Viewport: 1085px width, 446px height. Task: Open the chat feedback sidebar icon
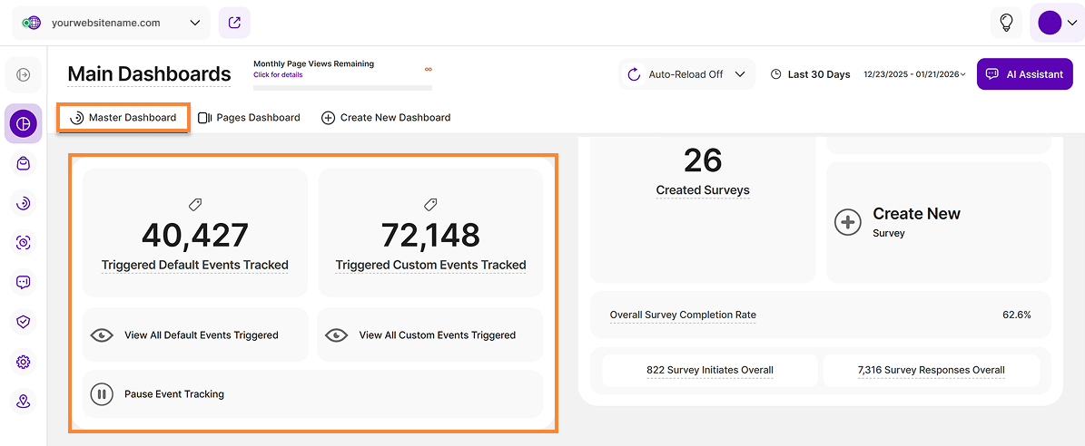[x=24, y=282]
